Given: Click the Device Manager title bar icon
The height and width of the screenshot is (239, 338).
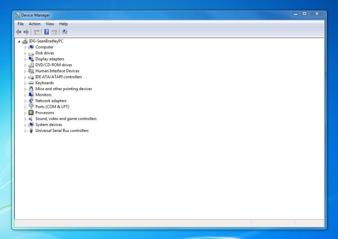Looking at the screenshot, I should pos(17,15).
